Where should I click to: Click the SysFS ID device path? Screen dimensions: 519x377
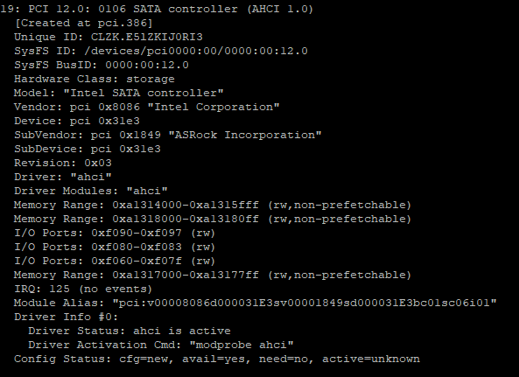tap(196, 51)
